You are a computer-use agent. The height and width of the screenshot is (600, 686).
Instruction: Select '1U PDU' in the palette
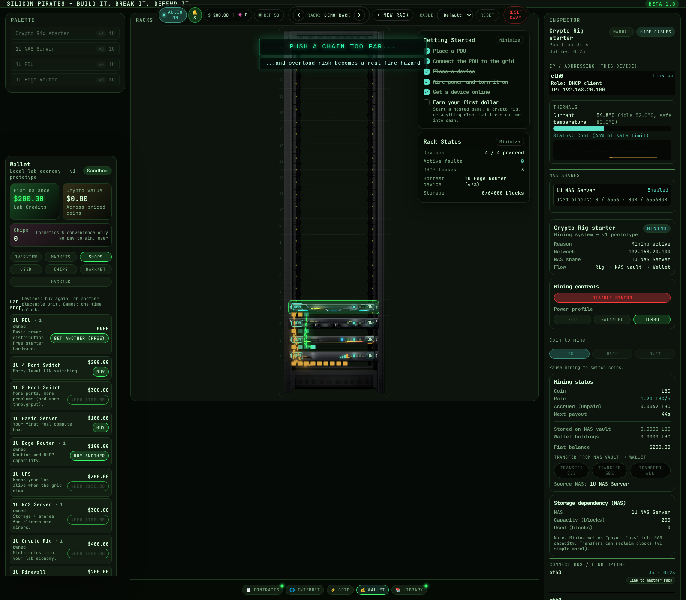click(x=65, y=64)
